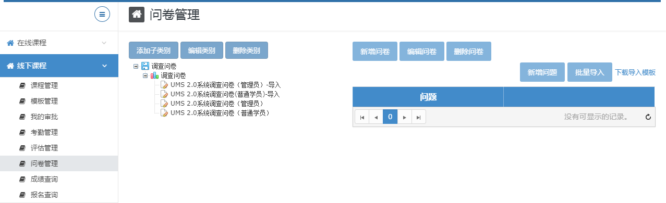Collapse the child 调查问卷 category node
Viewport: 666px width, 203px height.
point(146,75)
